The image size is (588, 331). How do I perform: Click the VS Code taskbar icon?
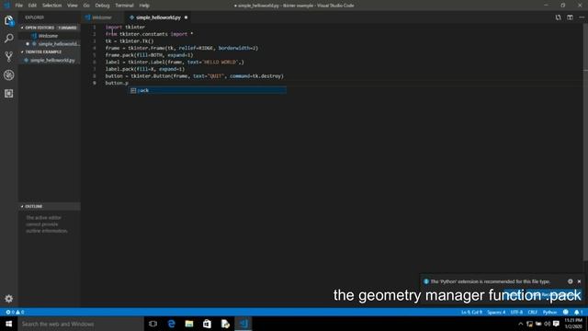point(243,324)
